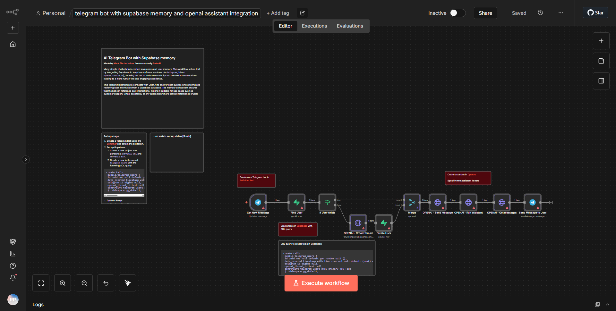Expand the collapsed left sidebar
Viewport: 616px width, 311px height.
pyautogui.click(x=26, y=159)
